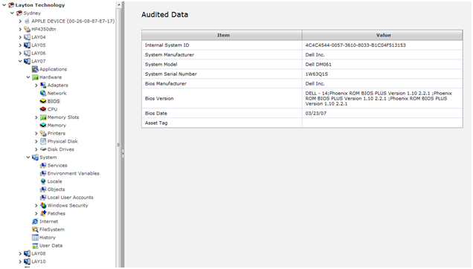Click the LAY06 computer icon
473x269 pixels.
pos(28,53)
